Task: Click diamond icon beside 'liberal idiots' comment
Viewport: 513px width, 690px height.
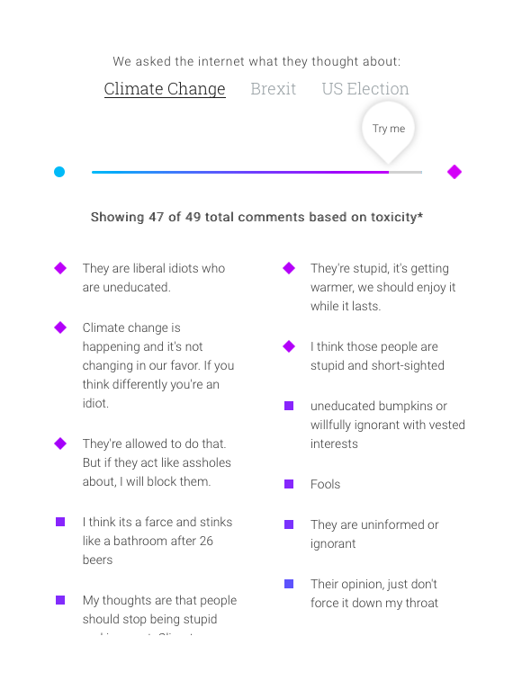Action: click(60, 268)
